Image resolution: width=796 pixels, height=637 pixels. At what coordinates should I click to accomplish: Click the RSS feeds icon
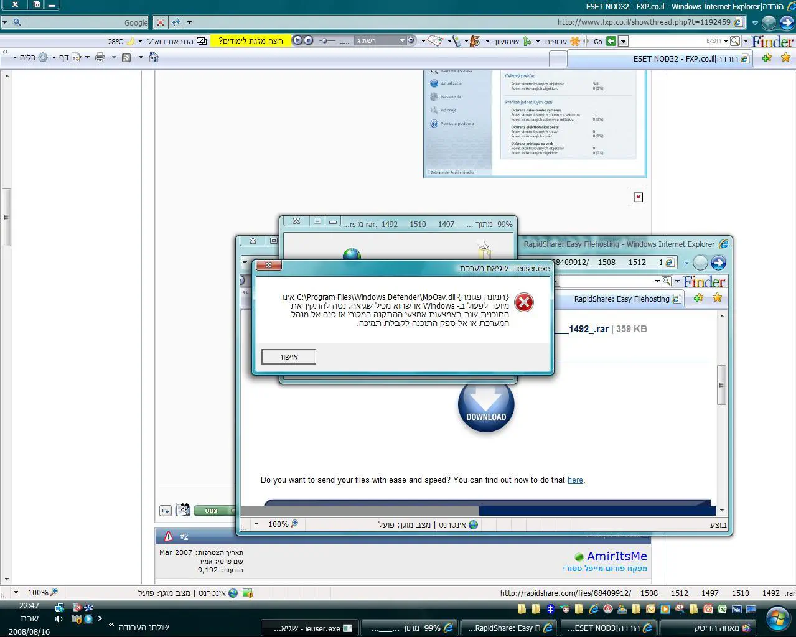(x=126, y=57)
